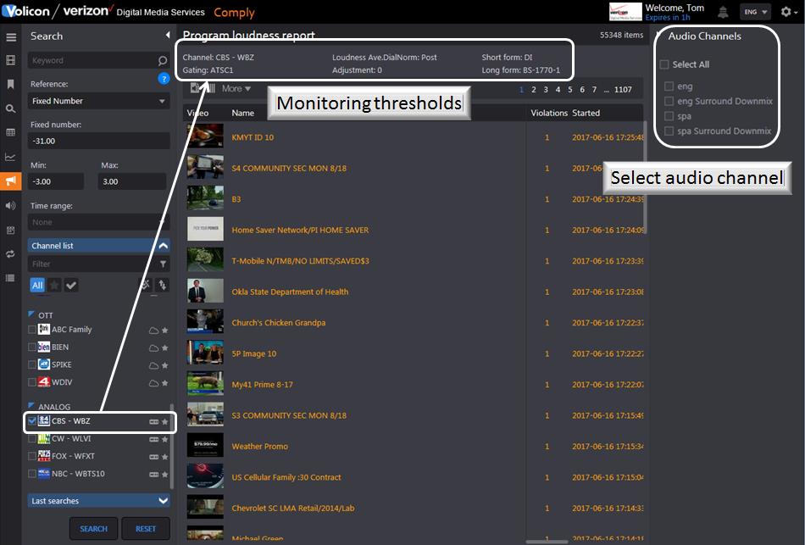Click the RESET button
Screen dimensions: 805x545
146,529
